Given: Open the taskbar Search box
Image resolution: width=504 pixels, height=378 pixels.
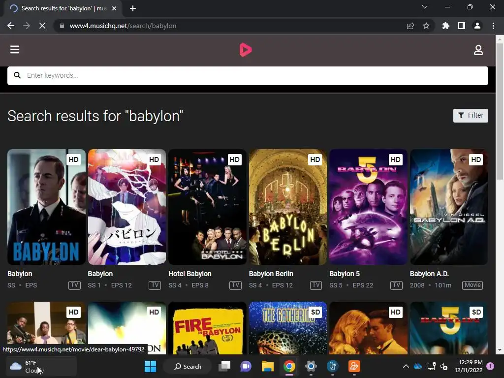Looking at the screenshot, I should [188, 366].
